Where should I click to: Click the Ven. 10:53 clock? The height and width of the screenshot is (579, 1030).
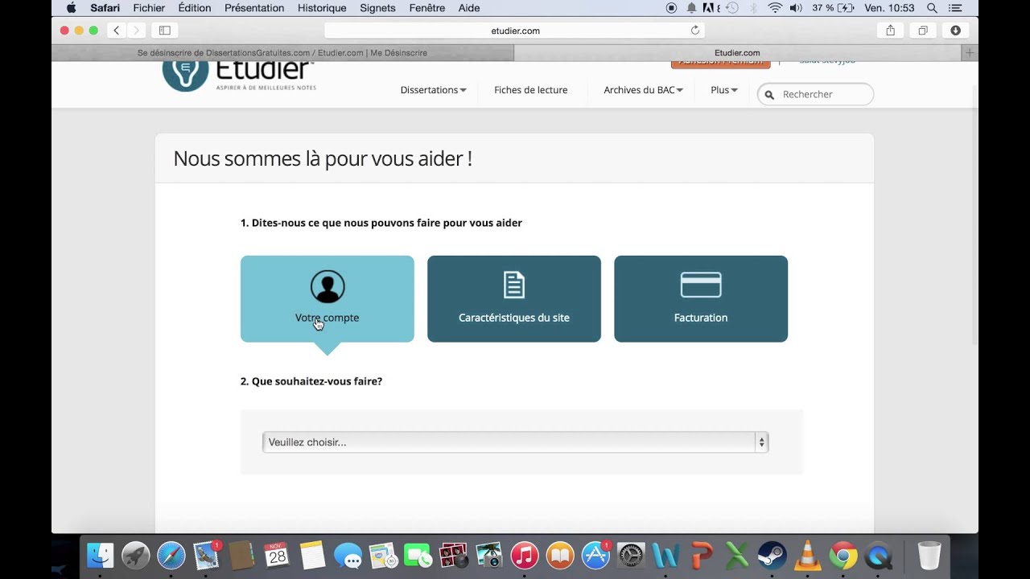click(889, 8)
